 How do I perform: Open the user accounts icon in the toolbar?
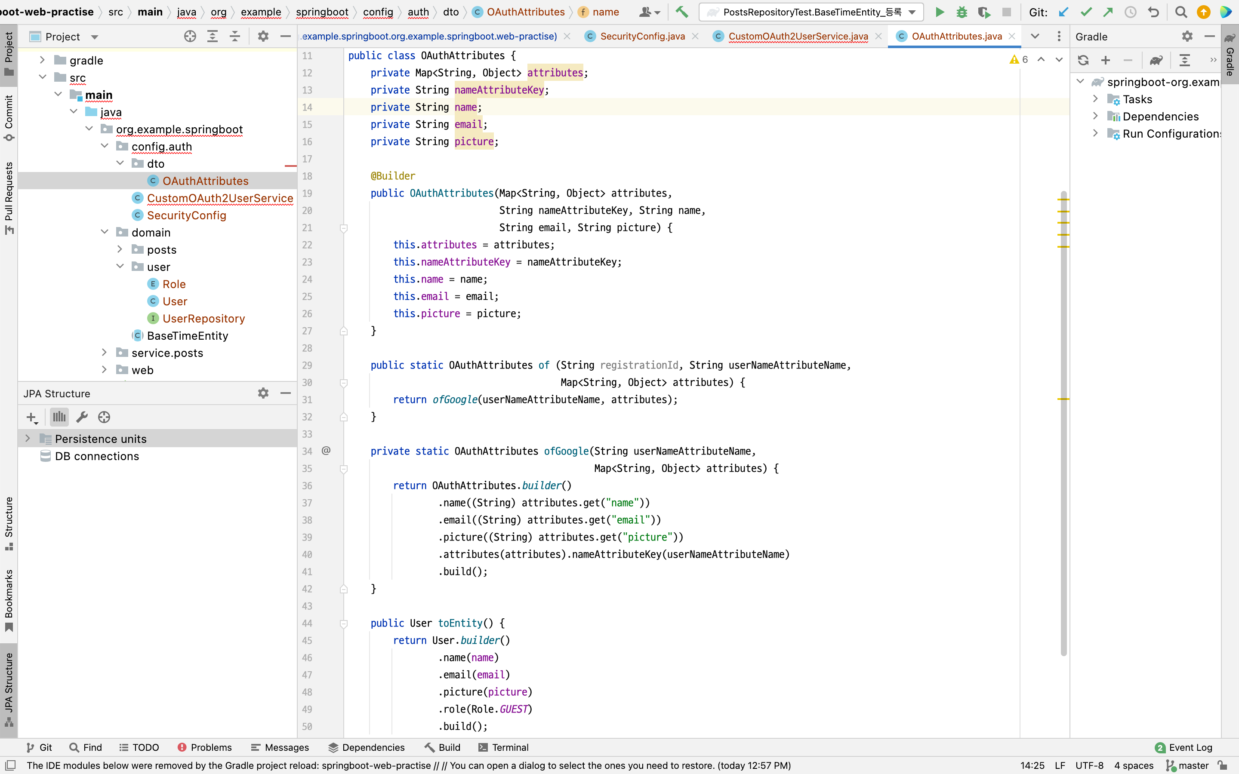point(649,12)
